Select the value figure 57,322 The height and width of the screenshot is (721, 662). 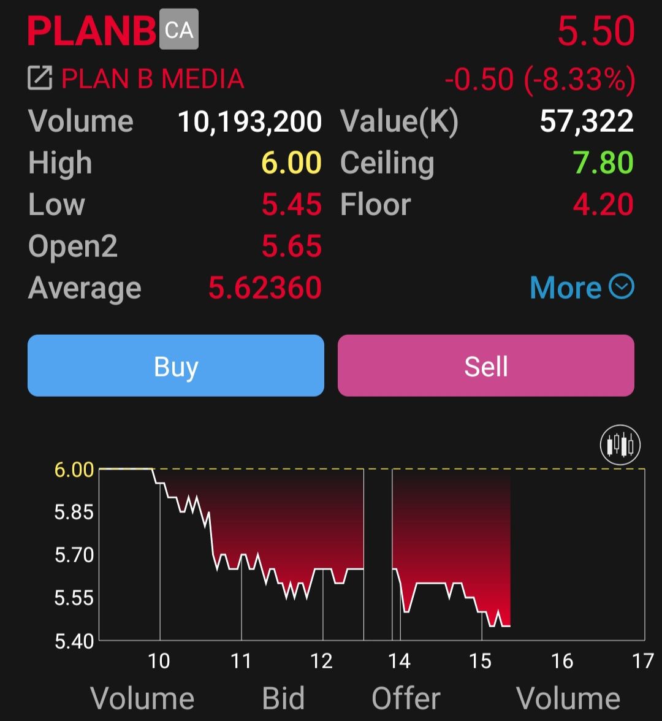(587, 121)
